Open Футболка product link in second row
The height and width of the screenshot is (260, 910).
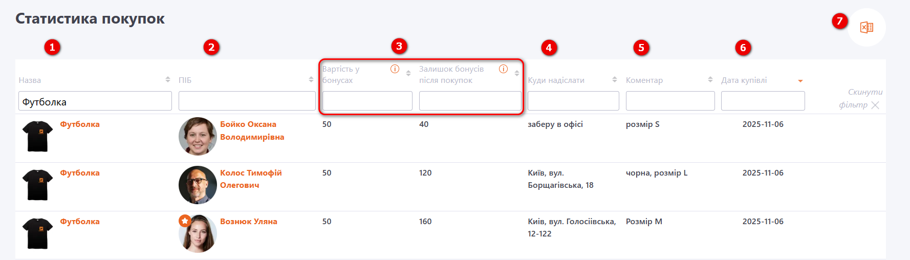(x=80, y=173)
